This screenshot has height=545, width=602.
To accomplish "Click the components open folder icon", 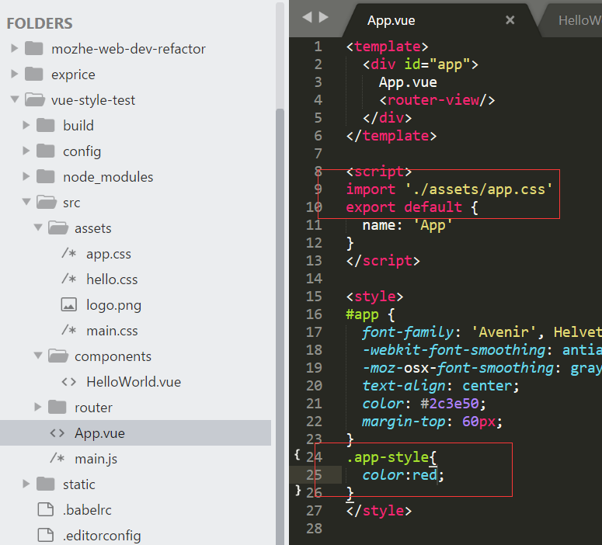I will (x=58, y=356).
